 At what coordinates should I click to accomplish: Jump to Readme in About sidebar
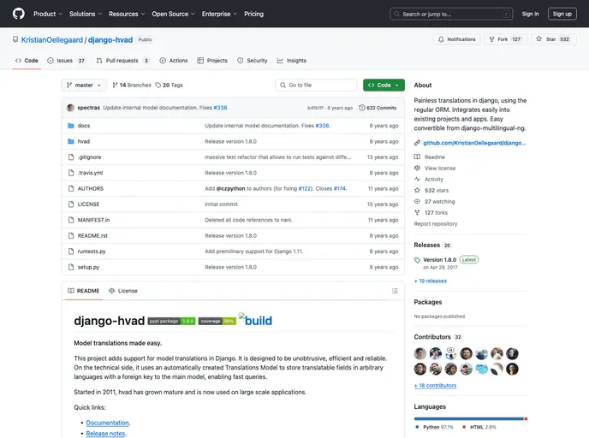pos(435,157)
